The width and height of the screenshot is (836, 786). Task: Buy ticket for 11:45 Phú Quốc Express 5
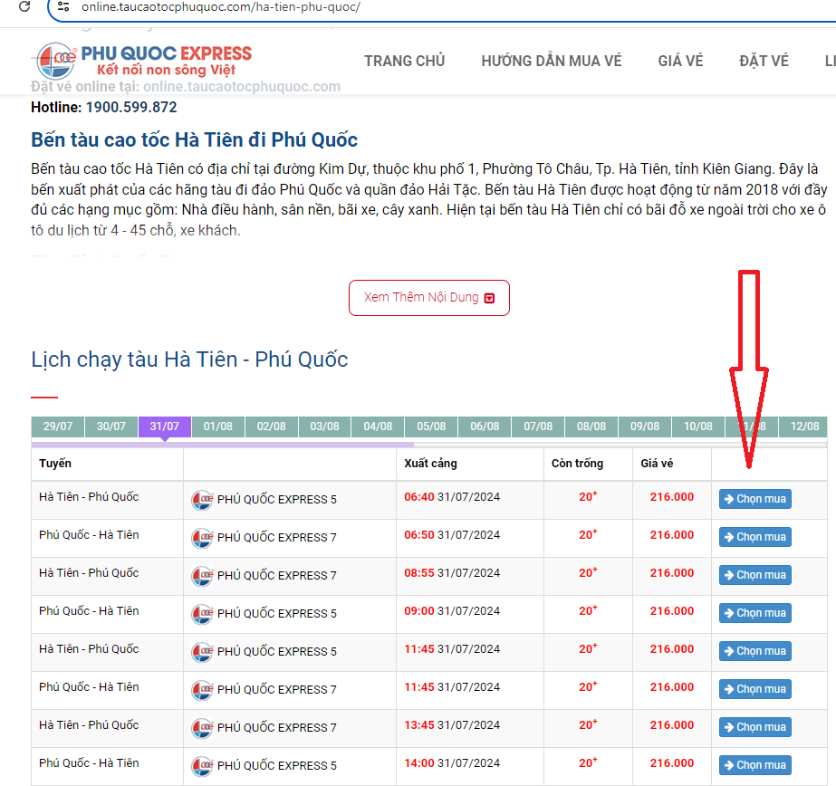pyautogui.click(x=755, y=651)
